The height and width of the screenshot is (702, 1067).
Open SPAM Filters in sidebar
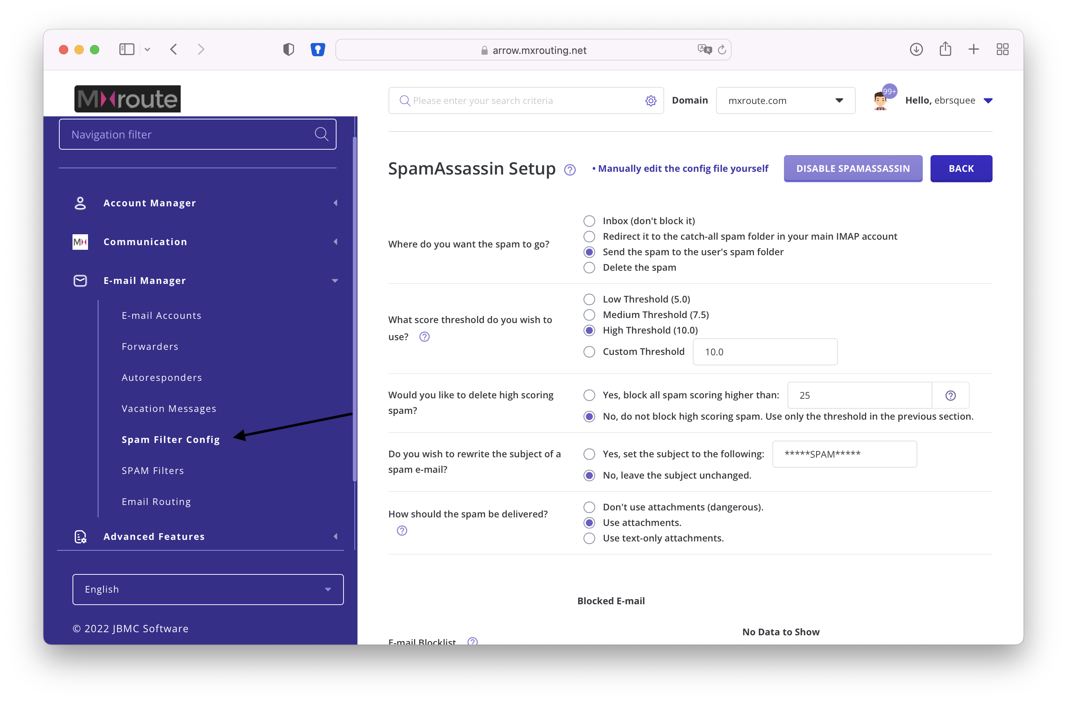pos(152,470)
